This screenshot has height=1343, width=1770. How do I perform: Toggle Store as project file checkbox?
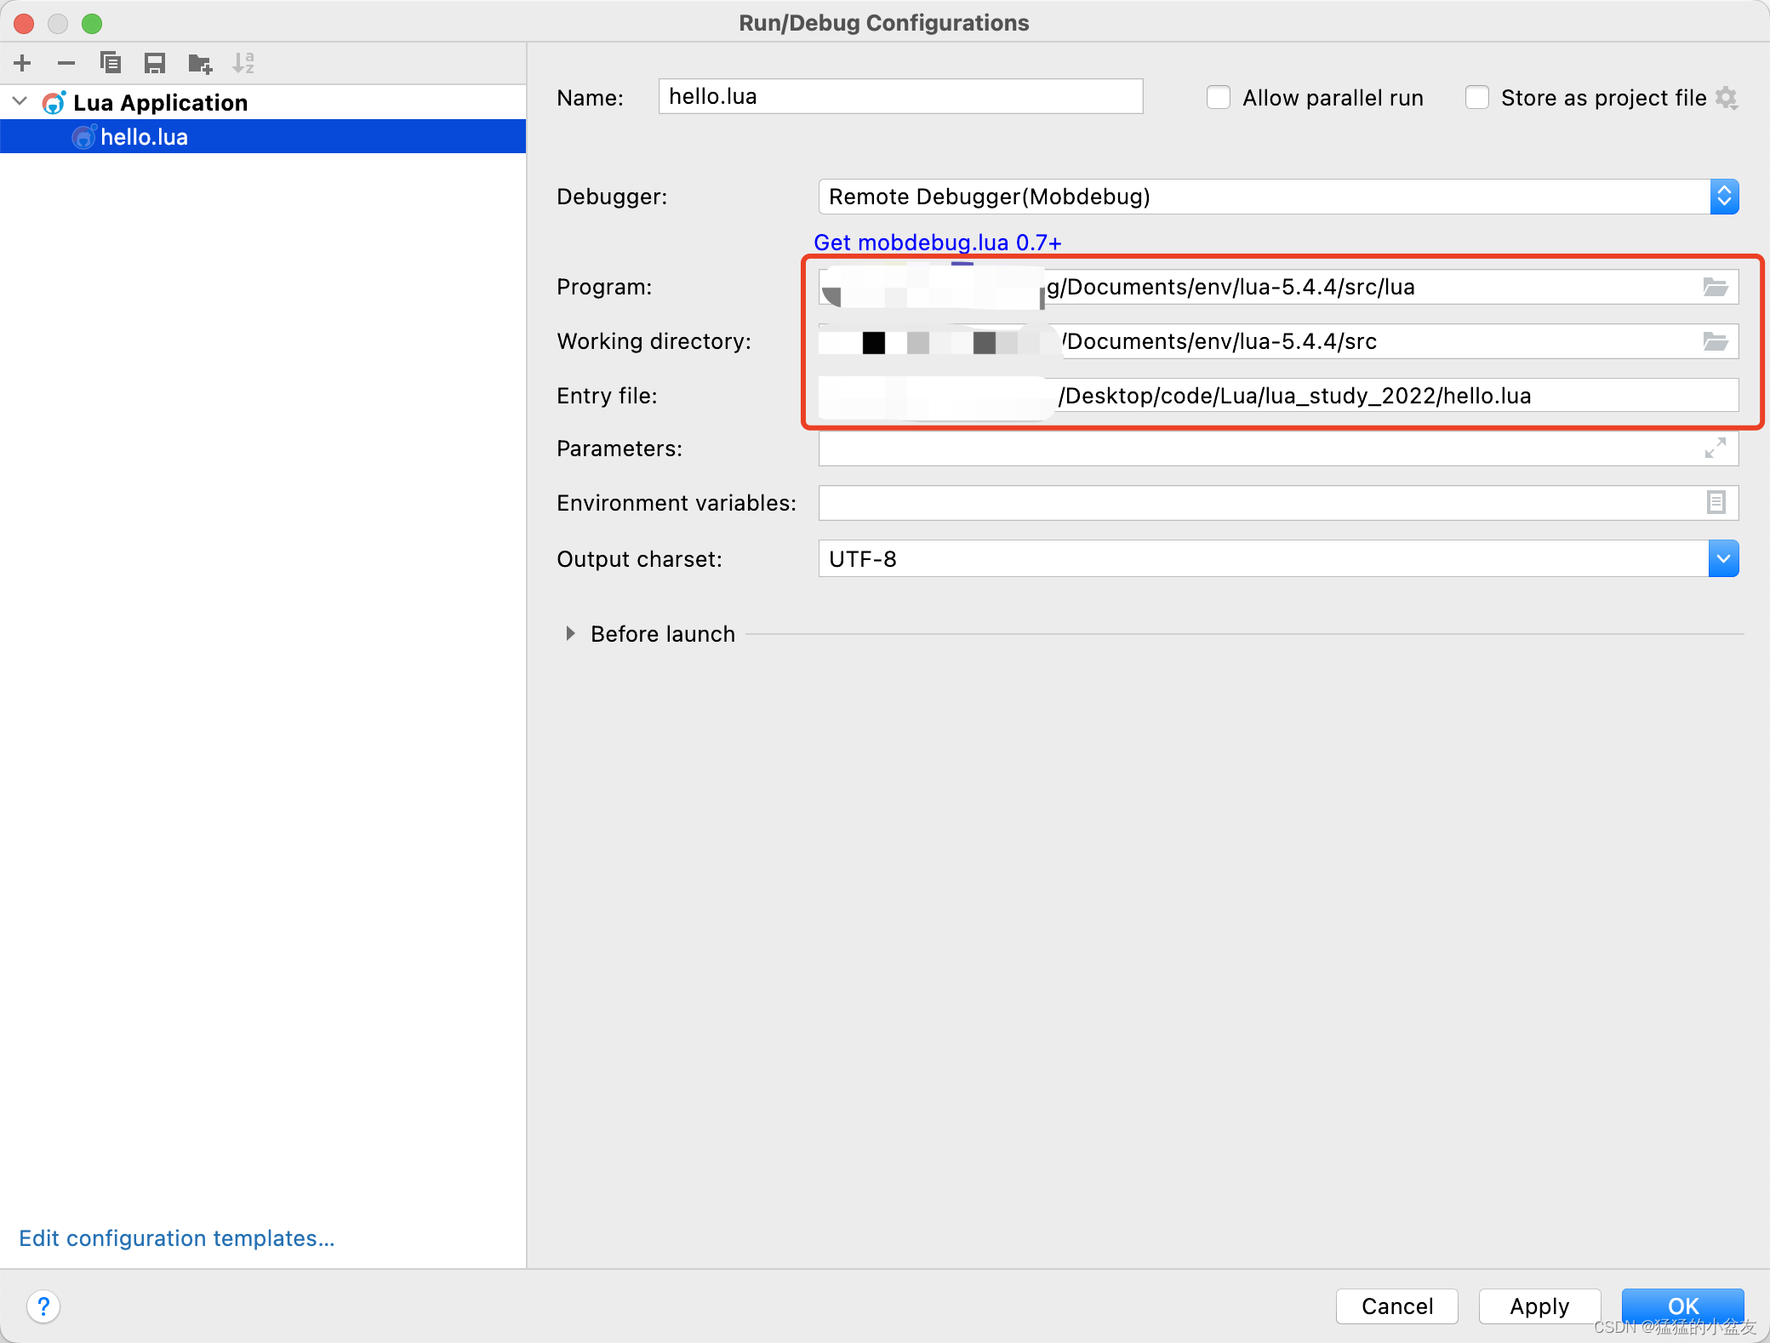[1477, 98]
